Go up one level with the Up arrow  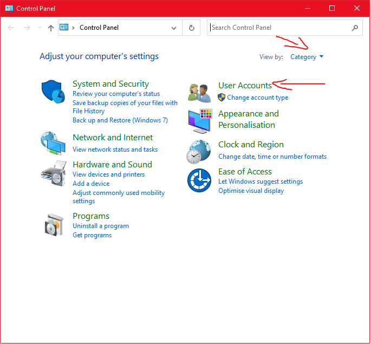[x=51, y=28]
